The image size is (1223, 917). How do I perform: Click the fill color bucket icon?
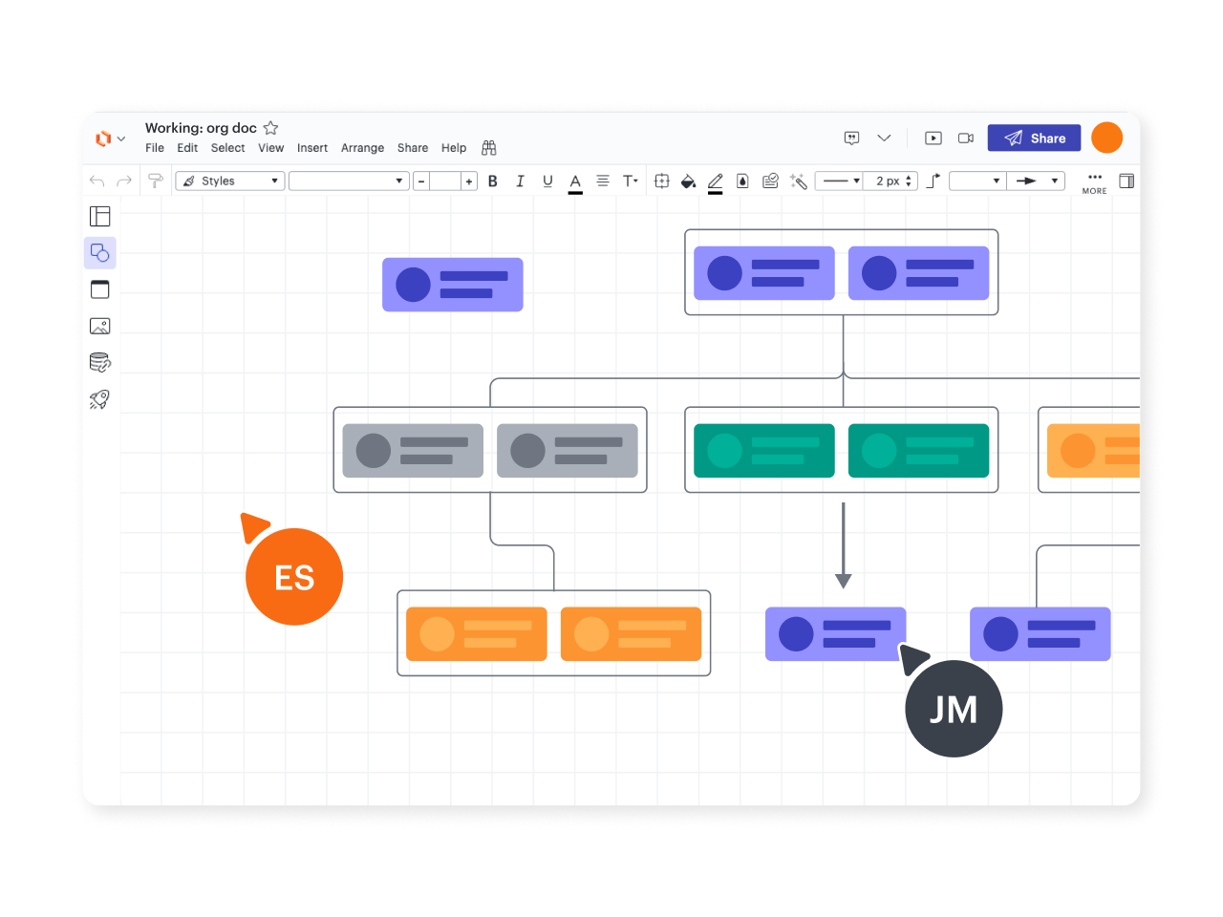[688, 181]
